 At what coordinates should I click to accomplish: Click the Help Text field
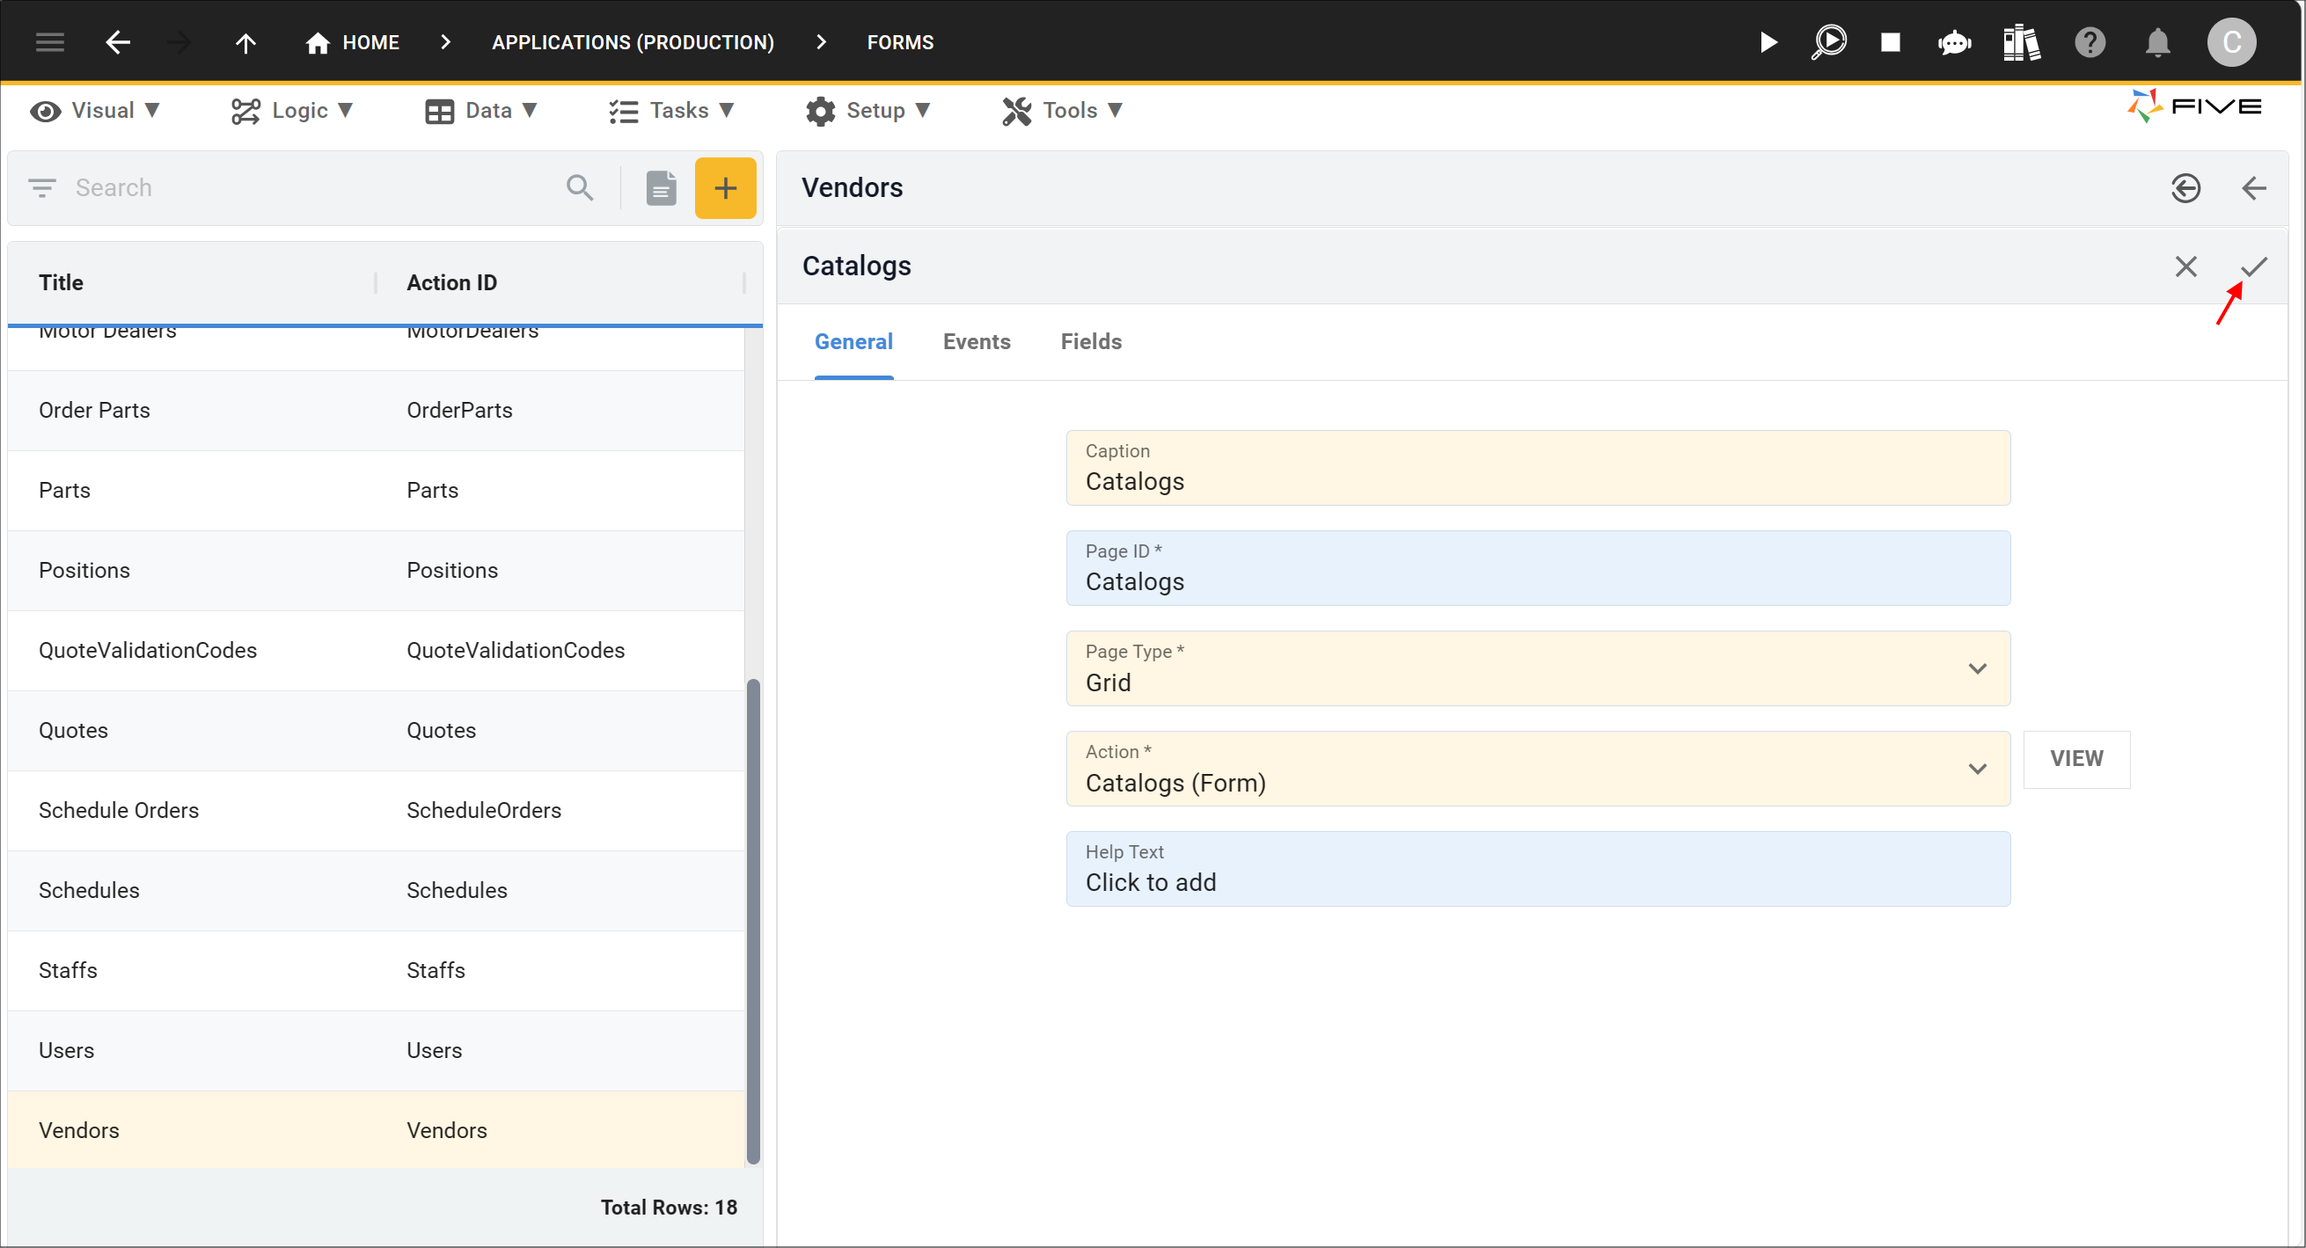(1537, 869)
